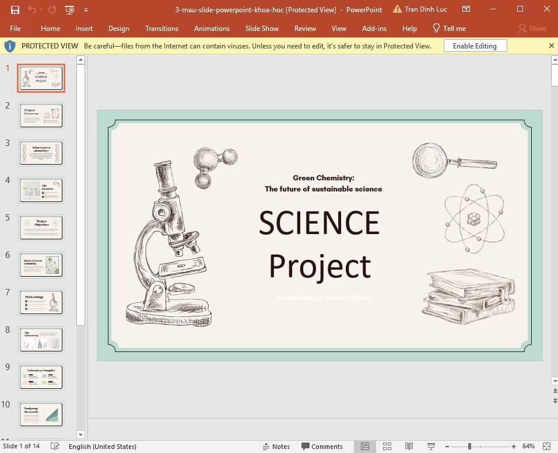Switch to the Transitions tab
The image size is (558, 453).
point(162,28)
